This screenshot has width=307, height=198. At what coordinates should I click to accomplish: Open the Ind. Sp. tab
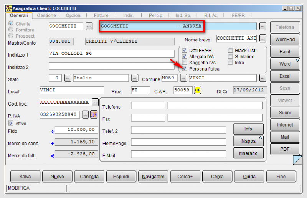(183, 15)
